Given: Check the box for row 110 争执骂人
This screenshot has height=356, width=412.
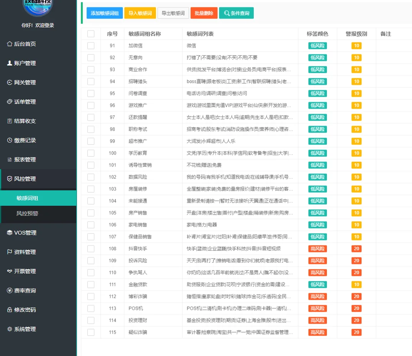Looking at the screenshot, I should pos(91,272).
